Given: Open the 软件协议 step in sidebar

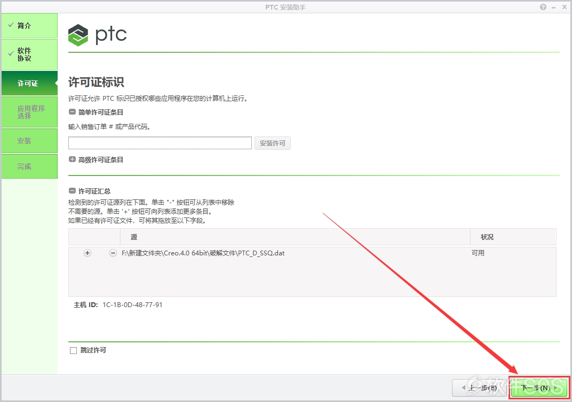Looking at the screenshot, I should (x=29, y=54).
